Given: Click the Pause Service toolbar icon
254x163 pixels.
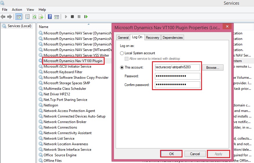Looking at the screenshot, I should pos(79,17).
